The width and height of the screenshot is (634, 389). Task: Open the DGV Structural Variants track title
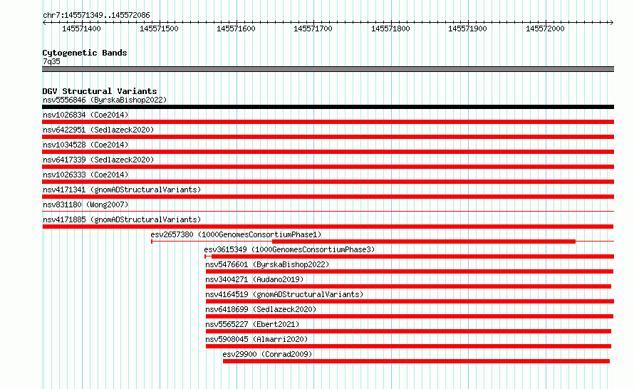click(100, 91)
